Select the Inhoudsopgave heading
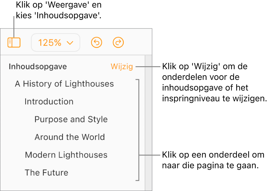Viewport: 268px width, 191px height. click(x=38, y=67)
